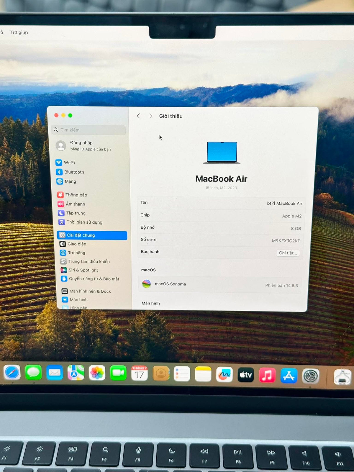Launch Apple TV from the Dock
The height and width of the screenshot is (472, 354).
tap(246, 375)
